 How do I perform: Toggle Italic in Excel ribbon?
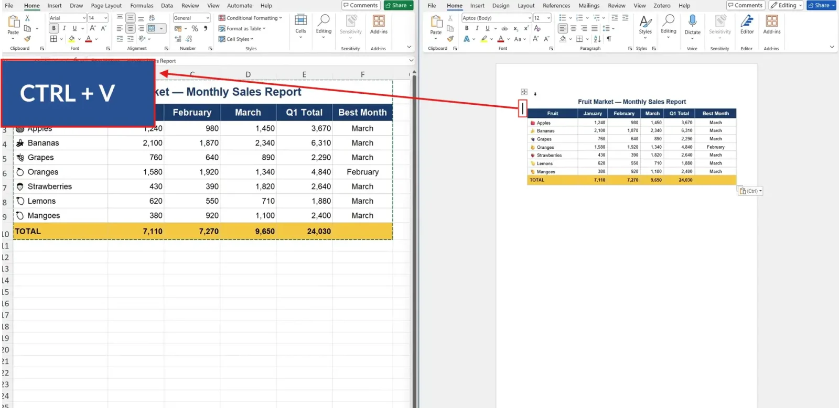pos(64,28)
